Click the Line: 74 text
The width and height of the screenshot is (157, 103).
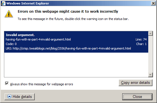[x=141, y=39]
